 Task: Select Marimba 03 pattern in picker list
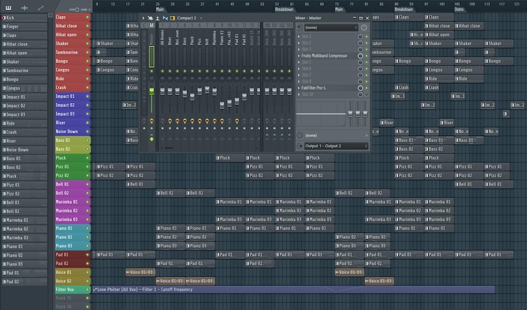(24, 238)
